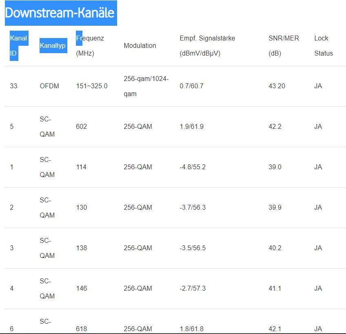The image size is (346, 334).
Task: Select SNR value 41.1
Action: tap(275, 288)
